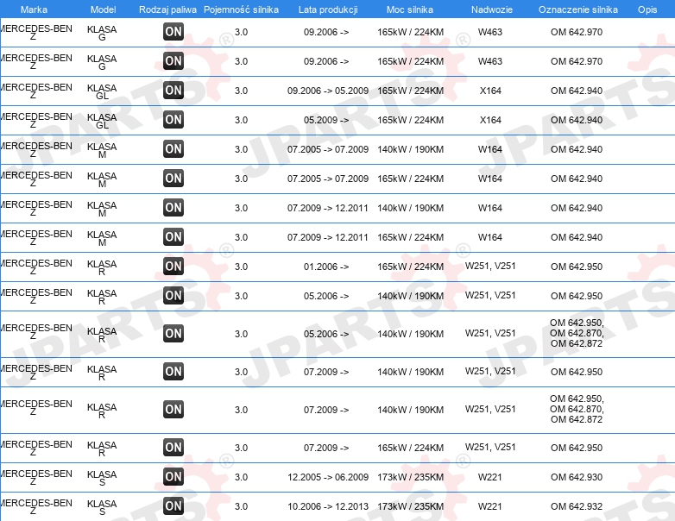Click '140kW / 190KM' in KLASA M 07.2005 -> 07.2009 row
Image resolution: width=675 pixels, height=521 pixels.
click(x=410, y=150)
